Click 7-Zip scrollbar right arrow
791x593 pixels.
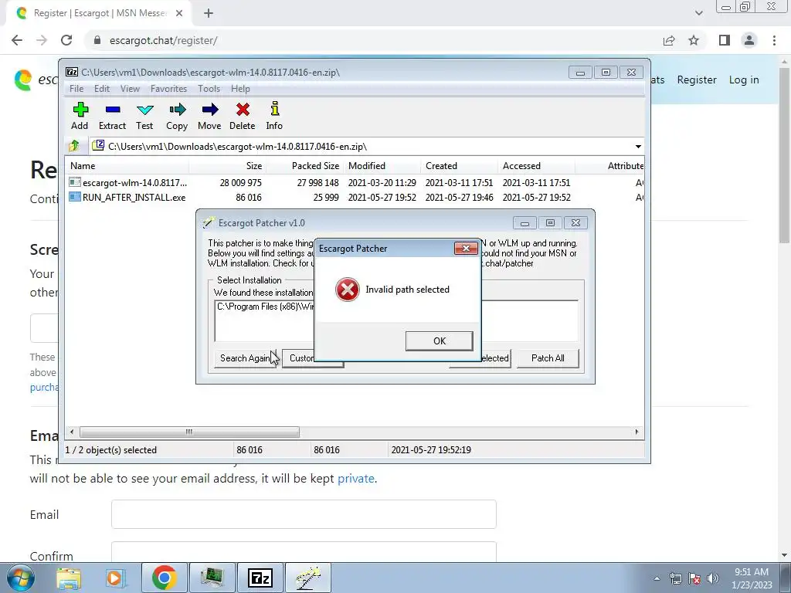tap(637, 432)
